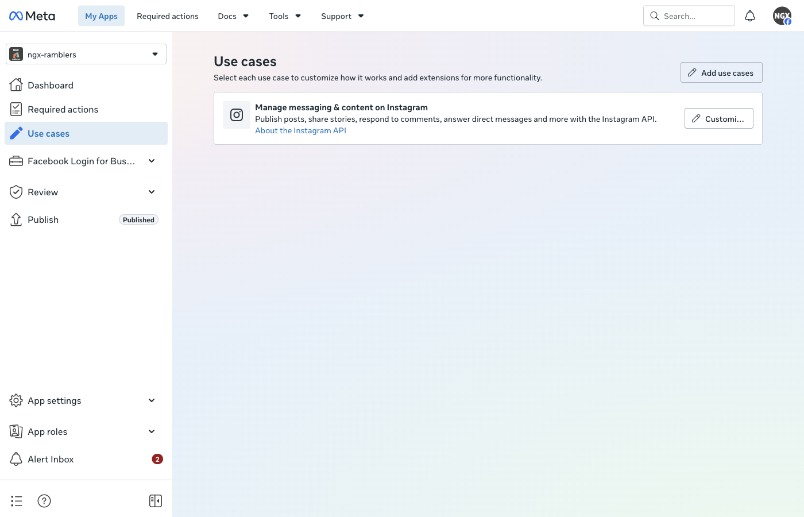
Task: Go to My Apps tab
Action: coord(101,16)
